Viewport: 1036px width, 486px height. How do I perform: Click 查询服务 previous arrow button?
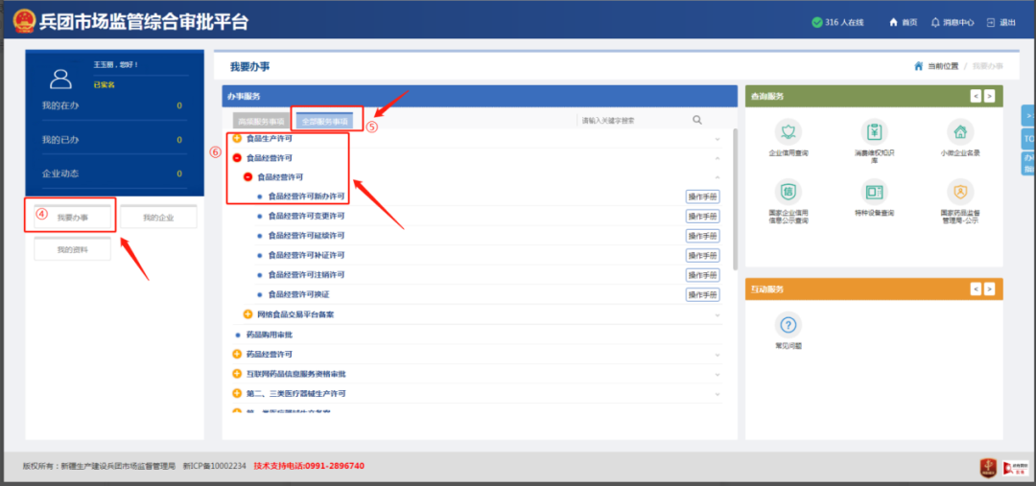976,97
